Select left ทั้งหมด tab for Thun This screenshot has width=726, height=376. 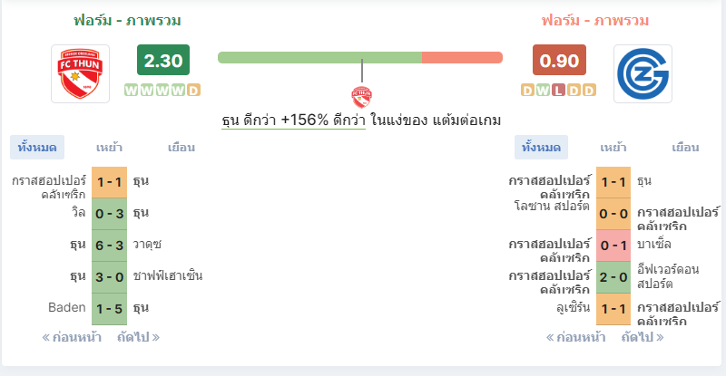tap(37, 148)
